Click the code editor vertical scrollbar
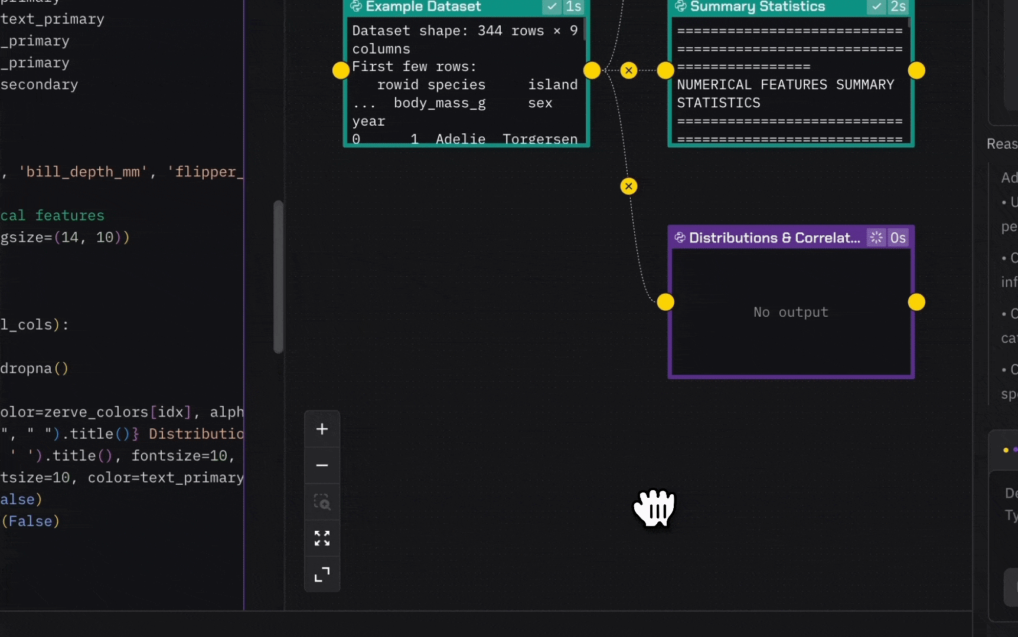 click(x=278, y=277)
